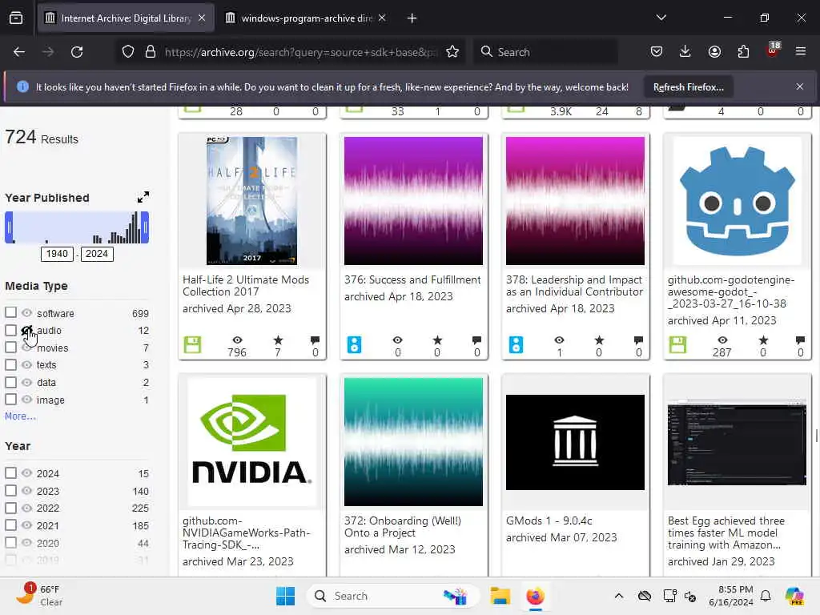The image size is (820, 615).
Task: Click the right handle of year range slider
Action: (145, 227)
